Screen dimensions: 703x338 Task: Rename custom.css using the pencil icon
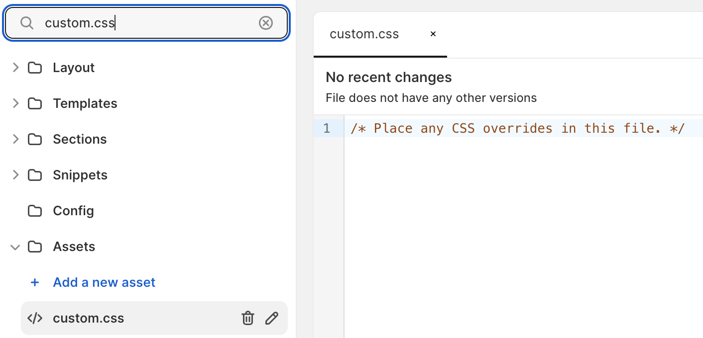pyautogui.click(x=272, y=318)
